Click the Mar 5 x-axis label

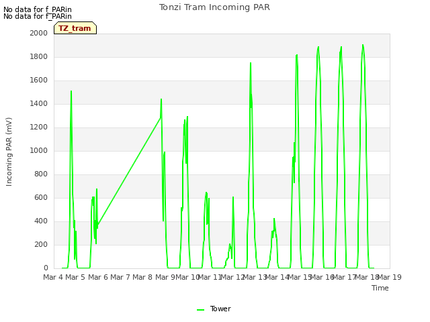[75, 277]
